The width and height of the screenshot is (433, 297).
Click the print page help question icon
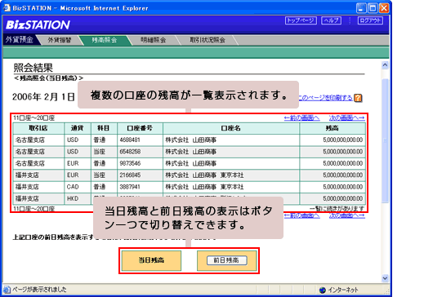tap(358, 98)
